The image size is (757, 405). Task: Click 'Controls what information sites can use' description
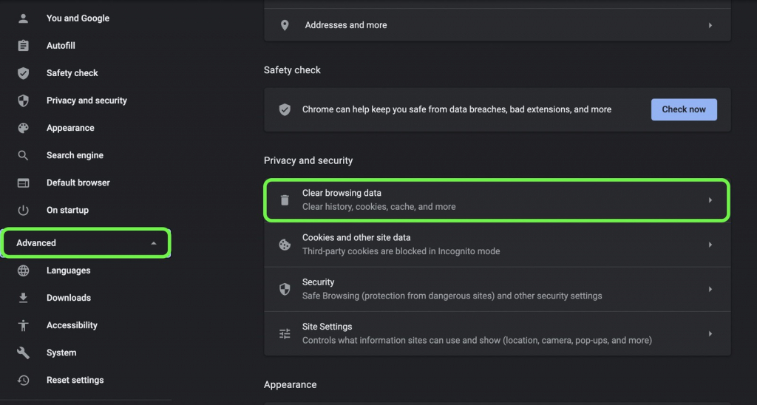477,340
